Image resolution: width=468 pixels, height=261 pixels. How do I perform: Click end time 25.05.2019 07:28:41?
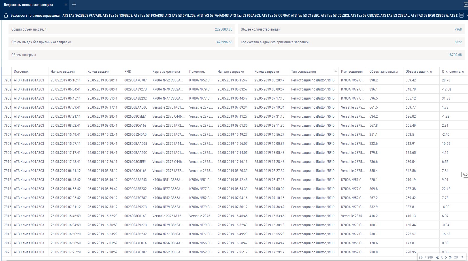coord(102,117)
